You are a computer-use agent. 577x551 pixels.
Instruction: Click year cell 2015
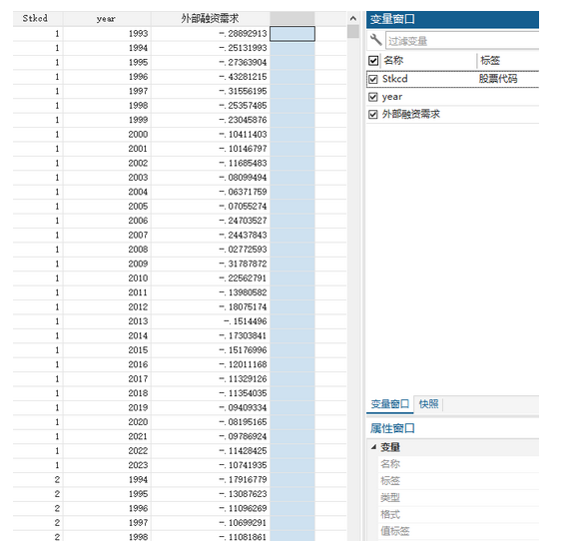pyautogui.click(x=138, y=350)
